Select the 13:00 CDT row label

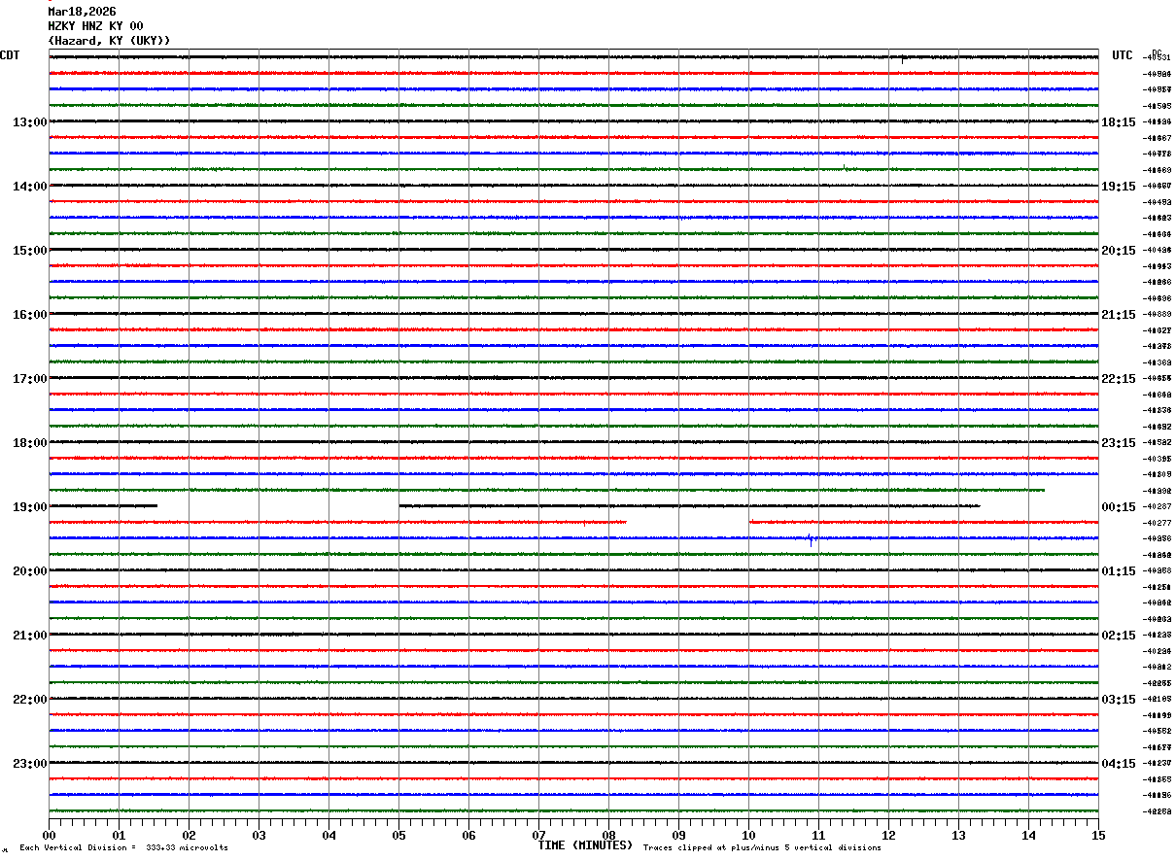29,122
